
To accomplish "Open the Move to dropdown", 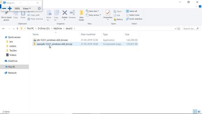I will [x=49, y=15].
